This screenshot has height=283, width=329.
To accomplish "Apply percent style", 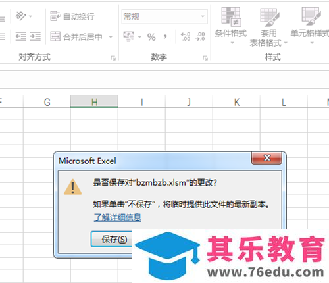I will pyautogui.click(x=151, y=37).
